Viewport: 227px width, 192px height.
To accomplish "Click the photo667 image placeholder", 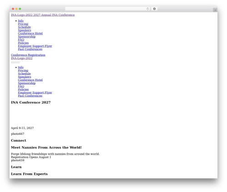I will 18,134.
